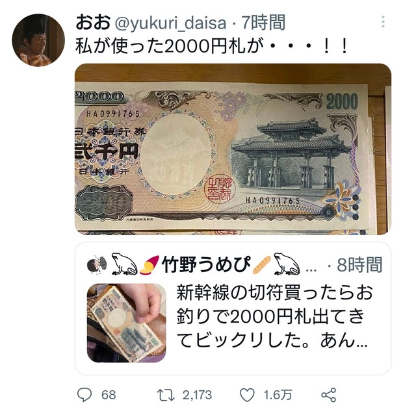Open the 7時間 timestamp
This screenshot has height=413, width=403.
(x=263, y=22)
